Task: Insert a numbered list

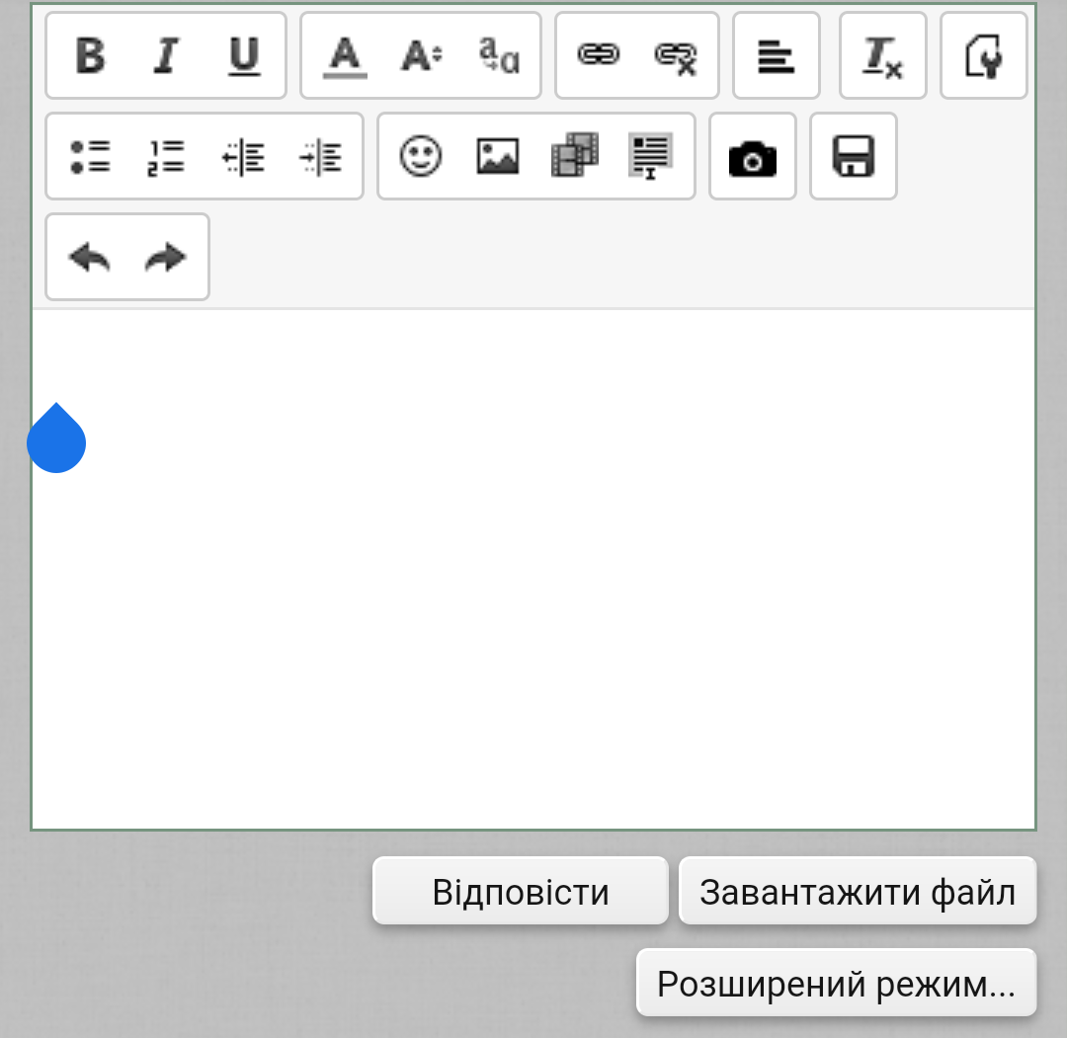Action: (x=166, y=156)
